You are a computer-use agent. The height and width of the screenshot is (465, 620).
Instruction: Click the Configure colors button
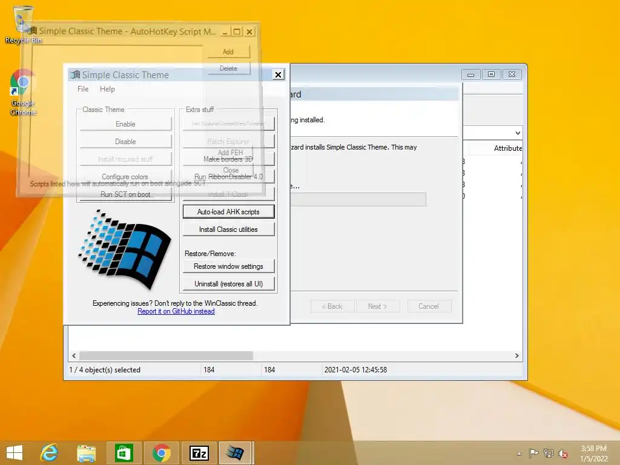[125, 176]
